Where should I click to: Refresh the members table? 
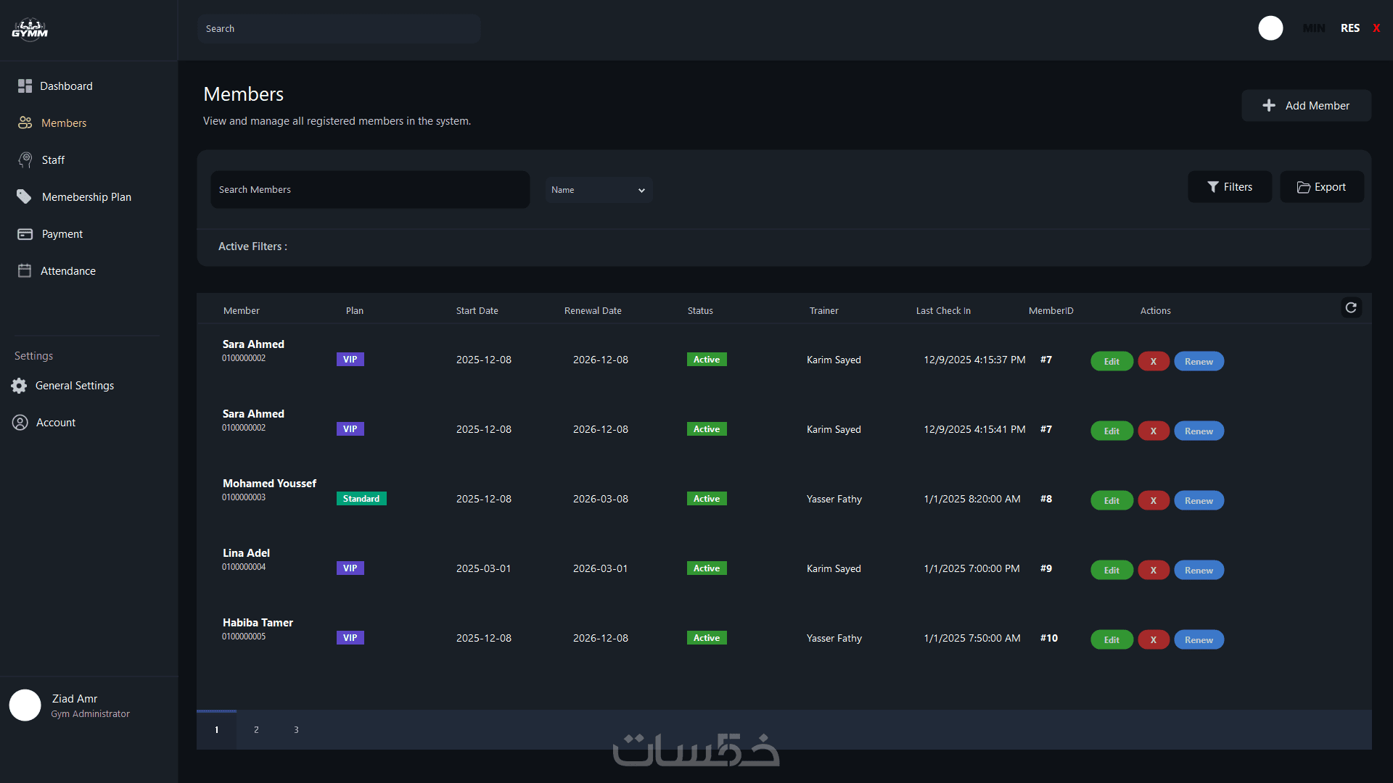pyautogui.click(x=1351, y=307)
